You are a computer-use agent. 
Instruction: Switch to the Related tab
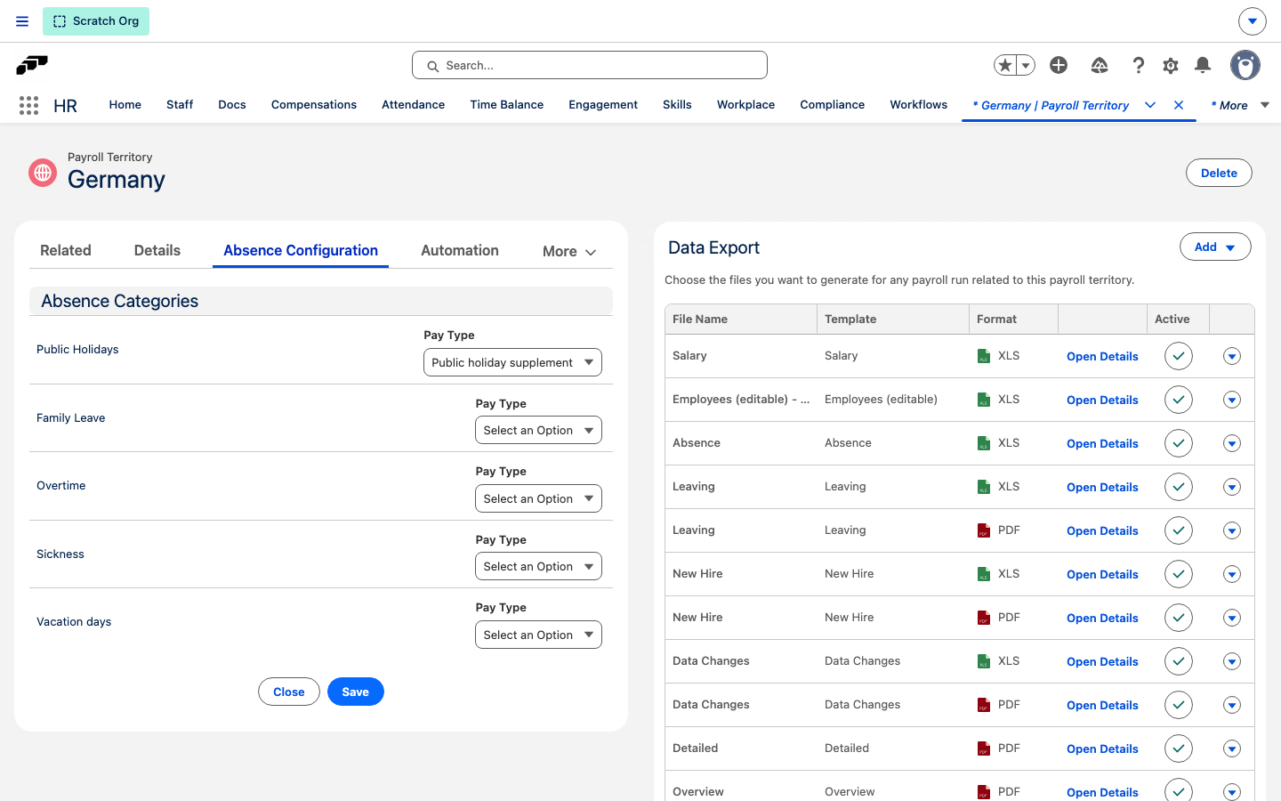coord(66,250)
